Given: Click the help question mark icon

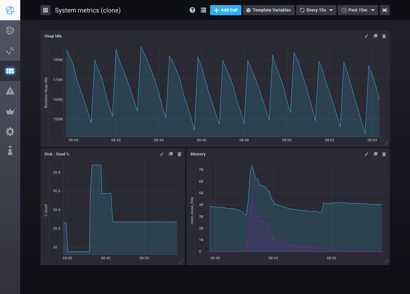Looking at the screenshot, I should click(192, 10).
